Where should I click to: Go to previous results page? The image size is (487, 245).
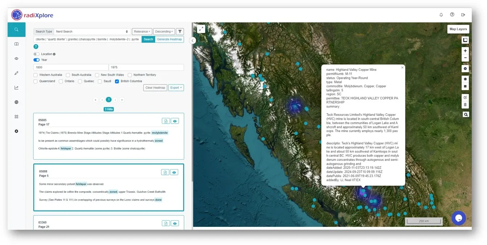[102, 99]
